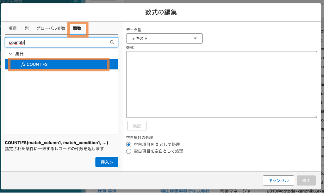Click the 適用 apply button
Image resolution: width=324 pixels, height=193 pixels.
(306, 180)
